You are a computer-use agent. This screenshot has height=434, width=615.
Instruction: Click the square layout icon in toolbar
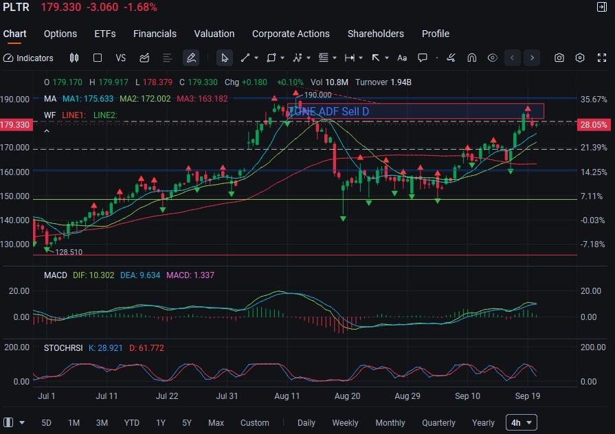(98, 58)
